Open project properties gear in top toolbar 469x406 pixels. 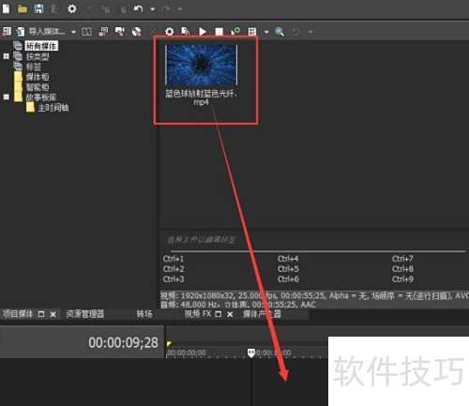(72, 8)
